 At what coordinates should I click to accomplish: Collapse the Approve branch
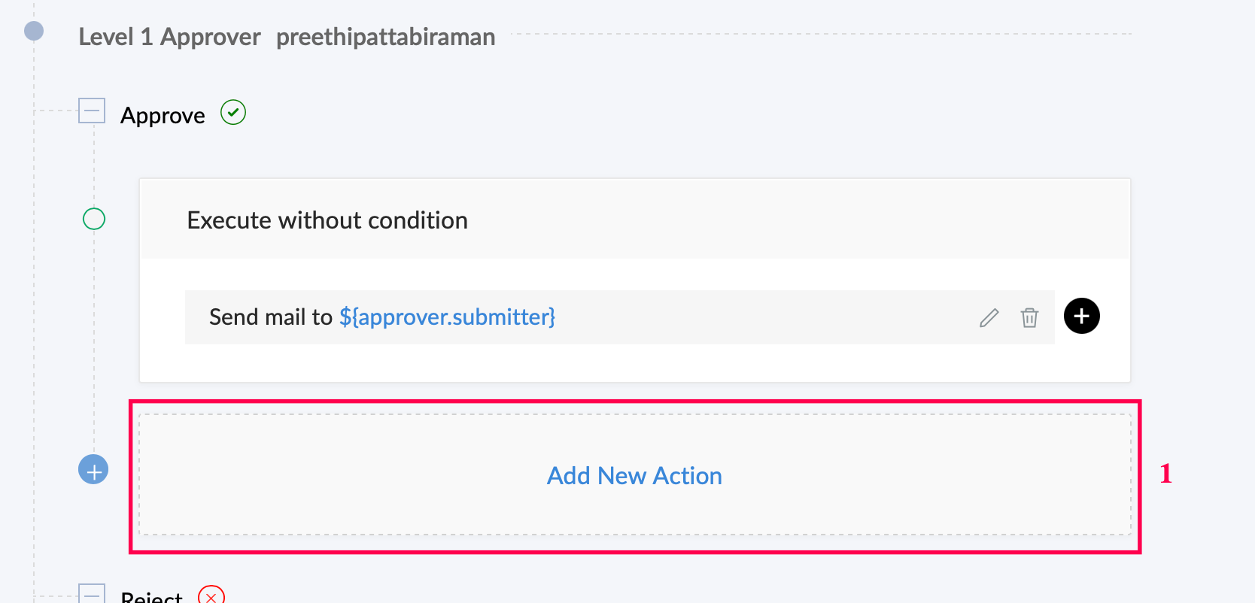tap(92, 111)
